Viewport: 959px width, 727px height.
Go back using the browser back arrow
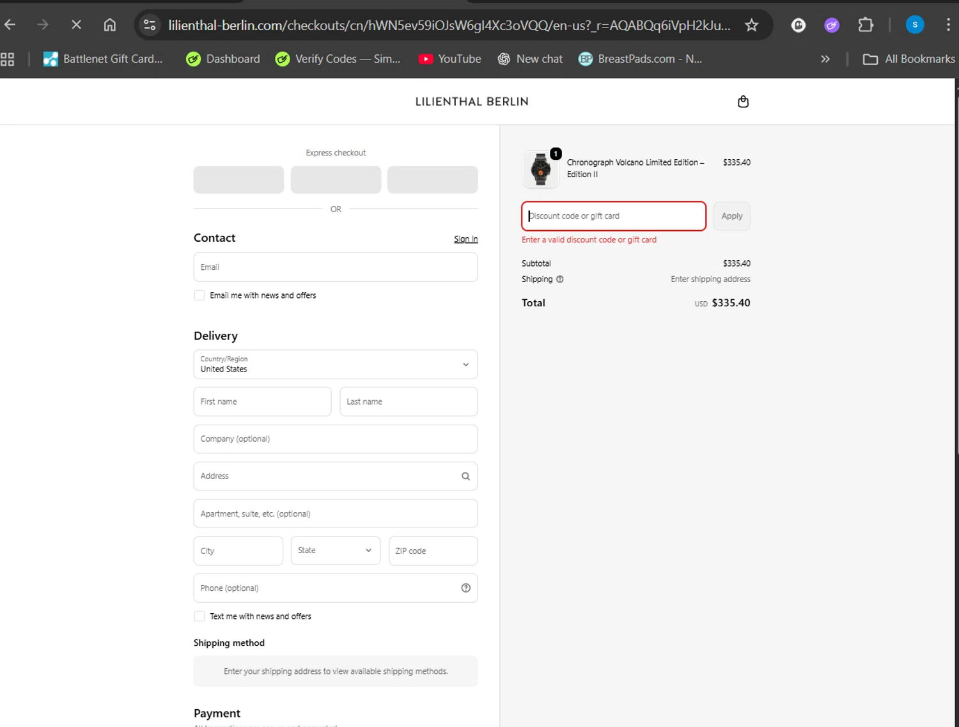pos(10,25)
